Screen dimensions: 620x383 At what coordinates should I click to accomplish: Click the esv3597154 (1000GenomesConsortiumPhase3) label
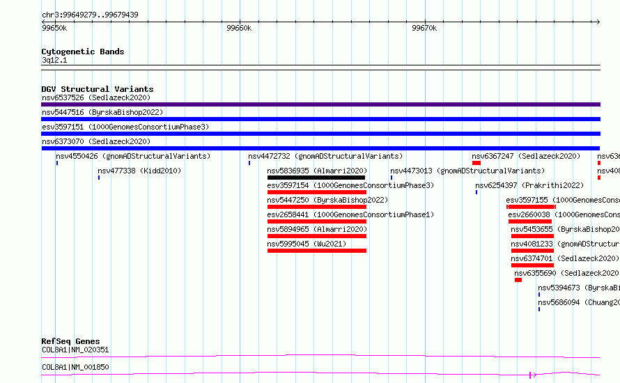(350, 185)
